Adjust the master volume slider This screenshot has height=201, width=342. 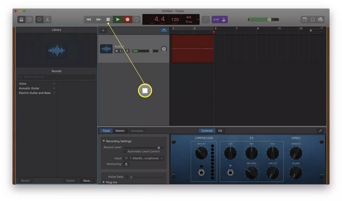click(x=263, y=19)
